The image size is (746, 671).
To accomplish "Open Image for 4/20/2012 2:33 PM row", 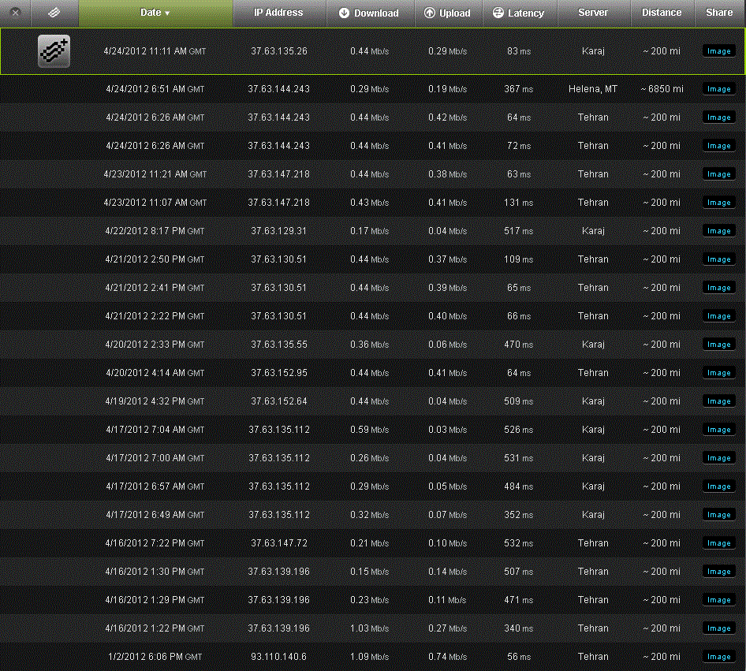I will tap(719, 345).
